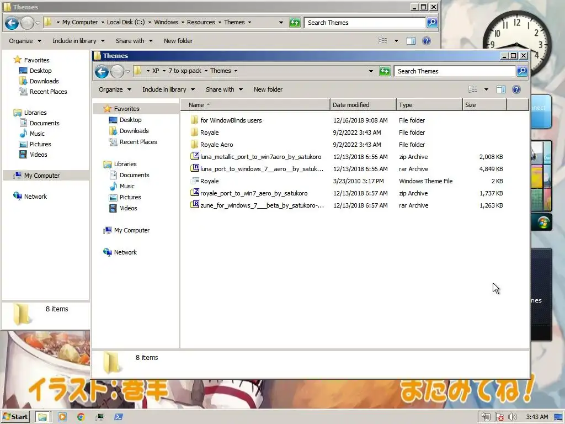Open Organize menu in rear window

point(25,41)
